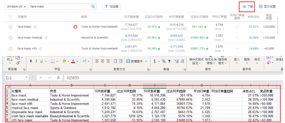Click the format painter brush icon
Screen dimensions: 285x123
tap(18, 63)
